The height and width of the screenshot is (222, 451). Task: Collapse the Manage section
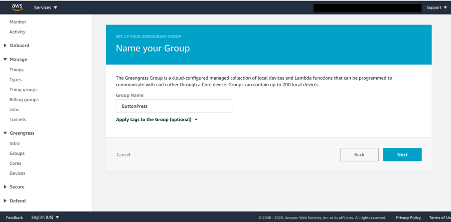[x=15, y=60]
